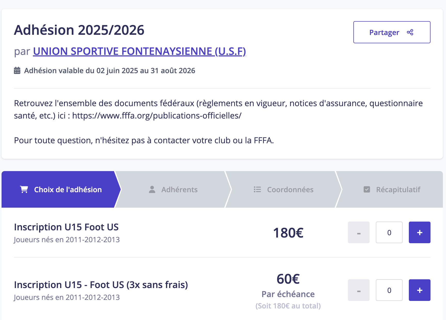Go to the Adhérents step

coord(173,189)
